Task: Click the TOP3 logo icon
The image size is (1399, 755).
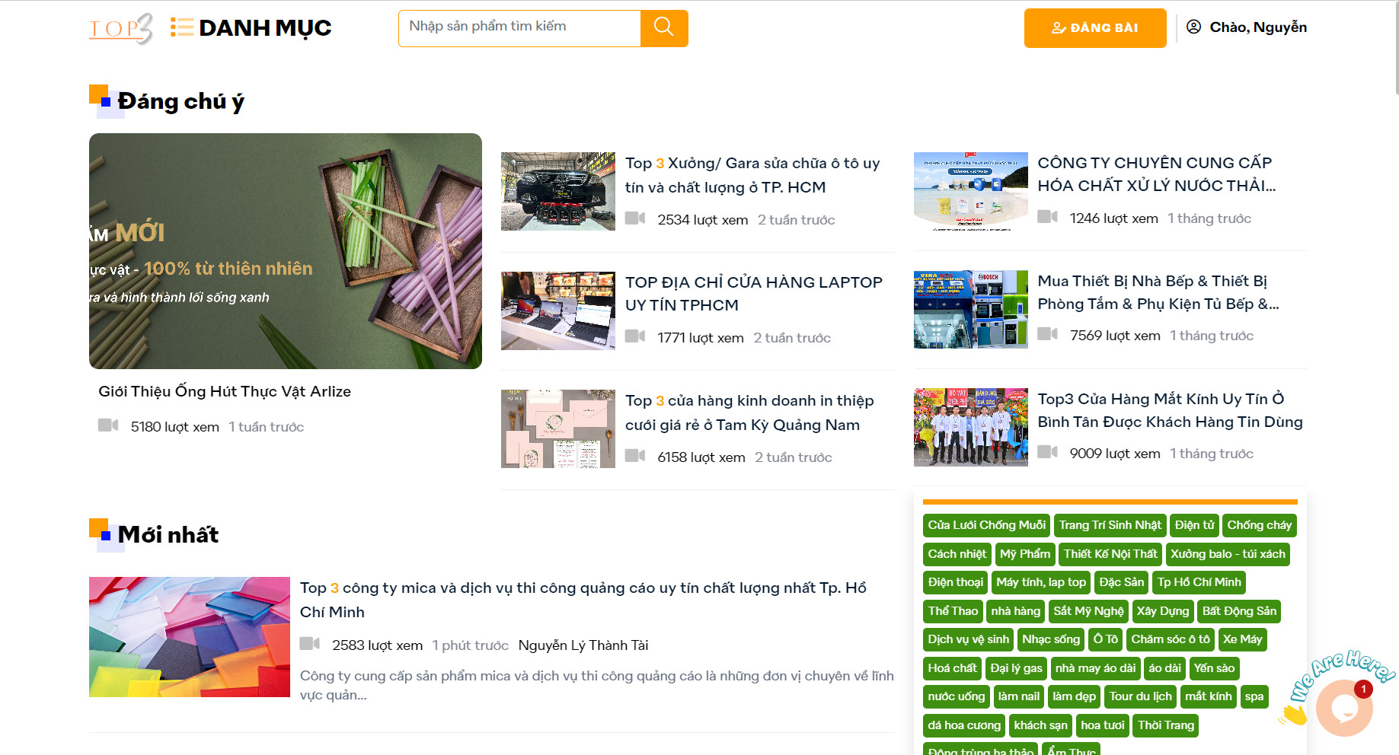Action: 121,28
